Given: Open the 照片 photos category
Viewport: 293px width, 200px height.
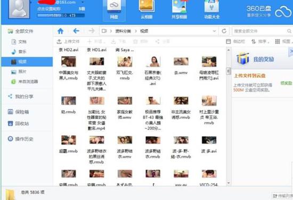Looking at the screenshot, I should [x=19, y=72].
